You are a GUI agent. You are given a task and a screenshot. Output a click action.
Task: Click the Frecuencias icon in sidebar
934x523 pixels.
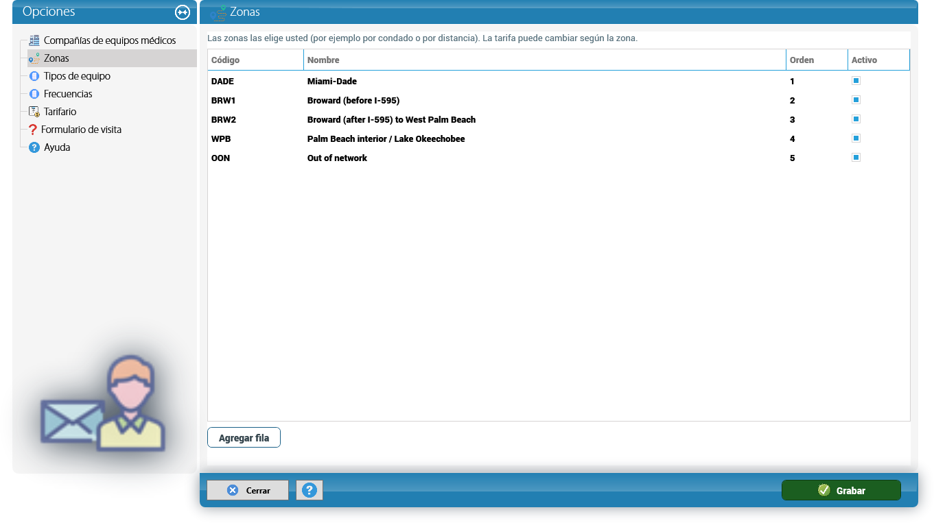[x=34, y=94]
